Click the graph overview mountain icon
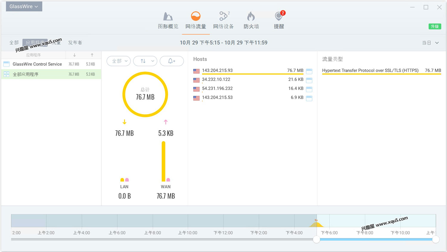 point(168,16)
